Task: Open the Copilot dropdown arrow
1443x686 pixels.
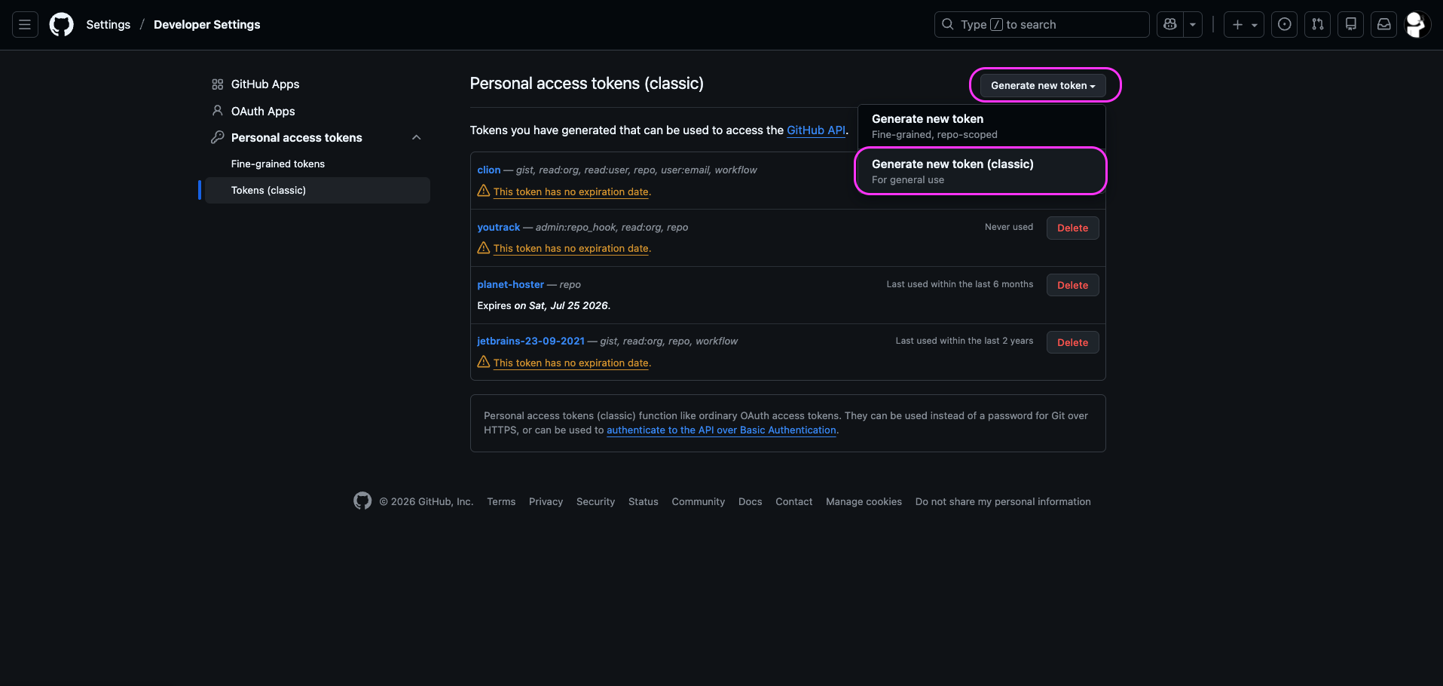Action: click(x=1193, y=25)
